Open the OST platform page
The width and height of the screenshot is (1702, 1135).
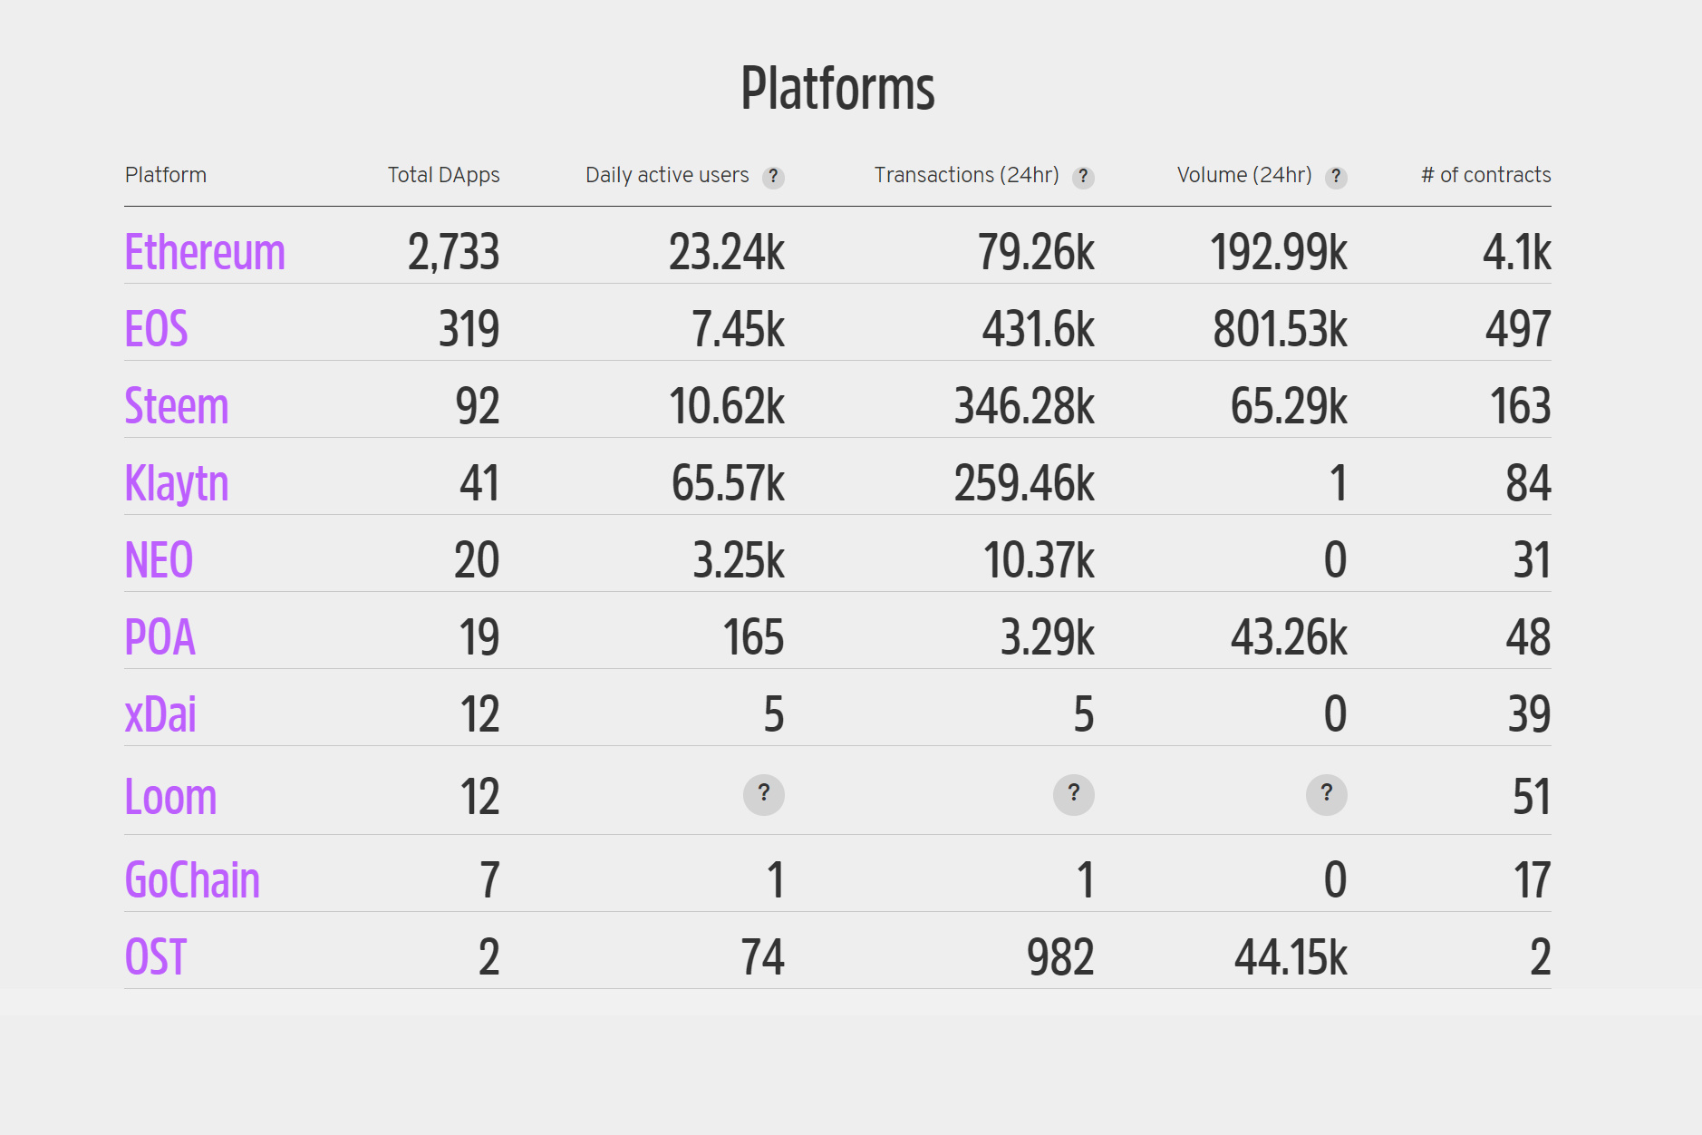pyautogui.click(x=156, y=955)
